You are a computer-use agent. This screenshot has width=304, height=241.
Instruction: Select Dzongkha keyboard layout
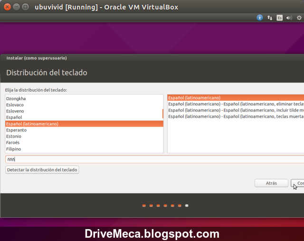point(84,99)
